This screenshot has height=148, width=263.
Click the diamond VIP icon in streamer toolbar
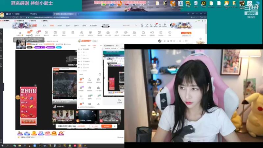[x=117, y=32]
